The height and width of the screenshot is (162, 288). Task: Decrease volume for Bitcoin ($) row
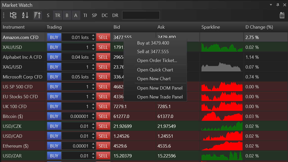[93, 118]
